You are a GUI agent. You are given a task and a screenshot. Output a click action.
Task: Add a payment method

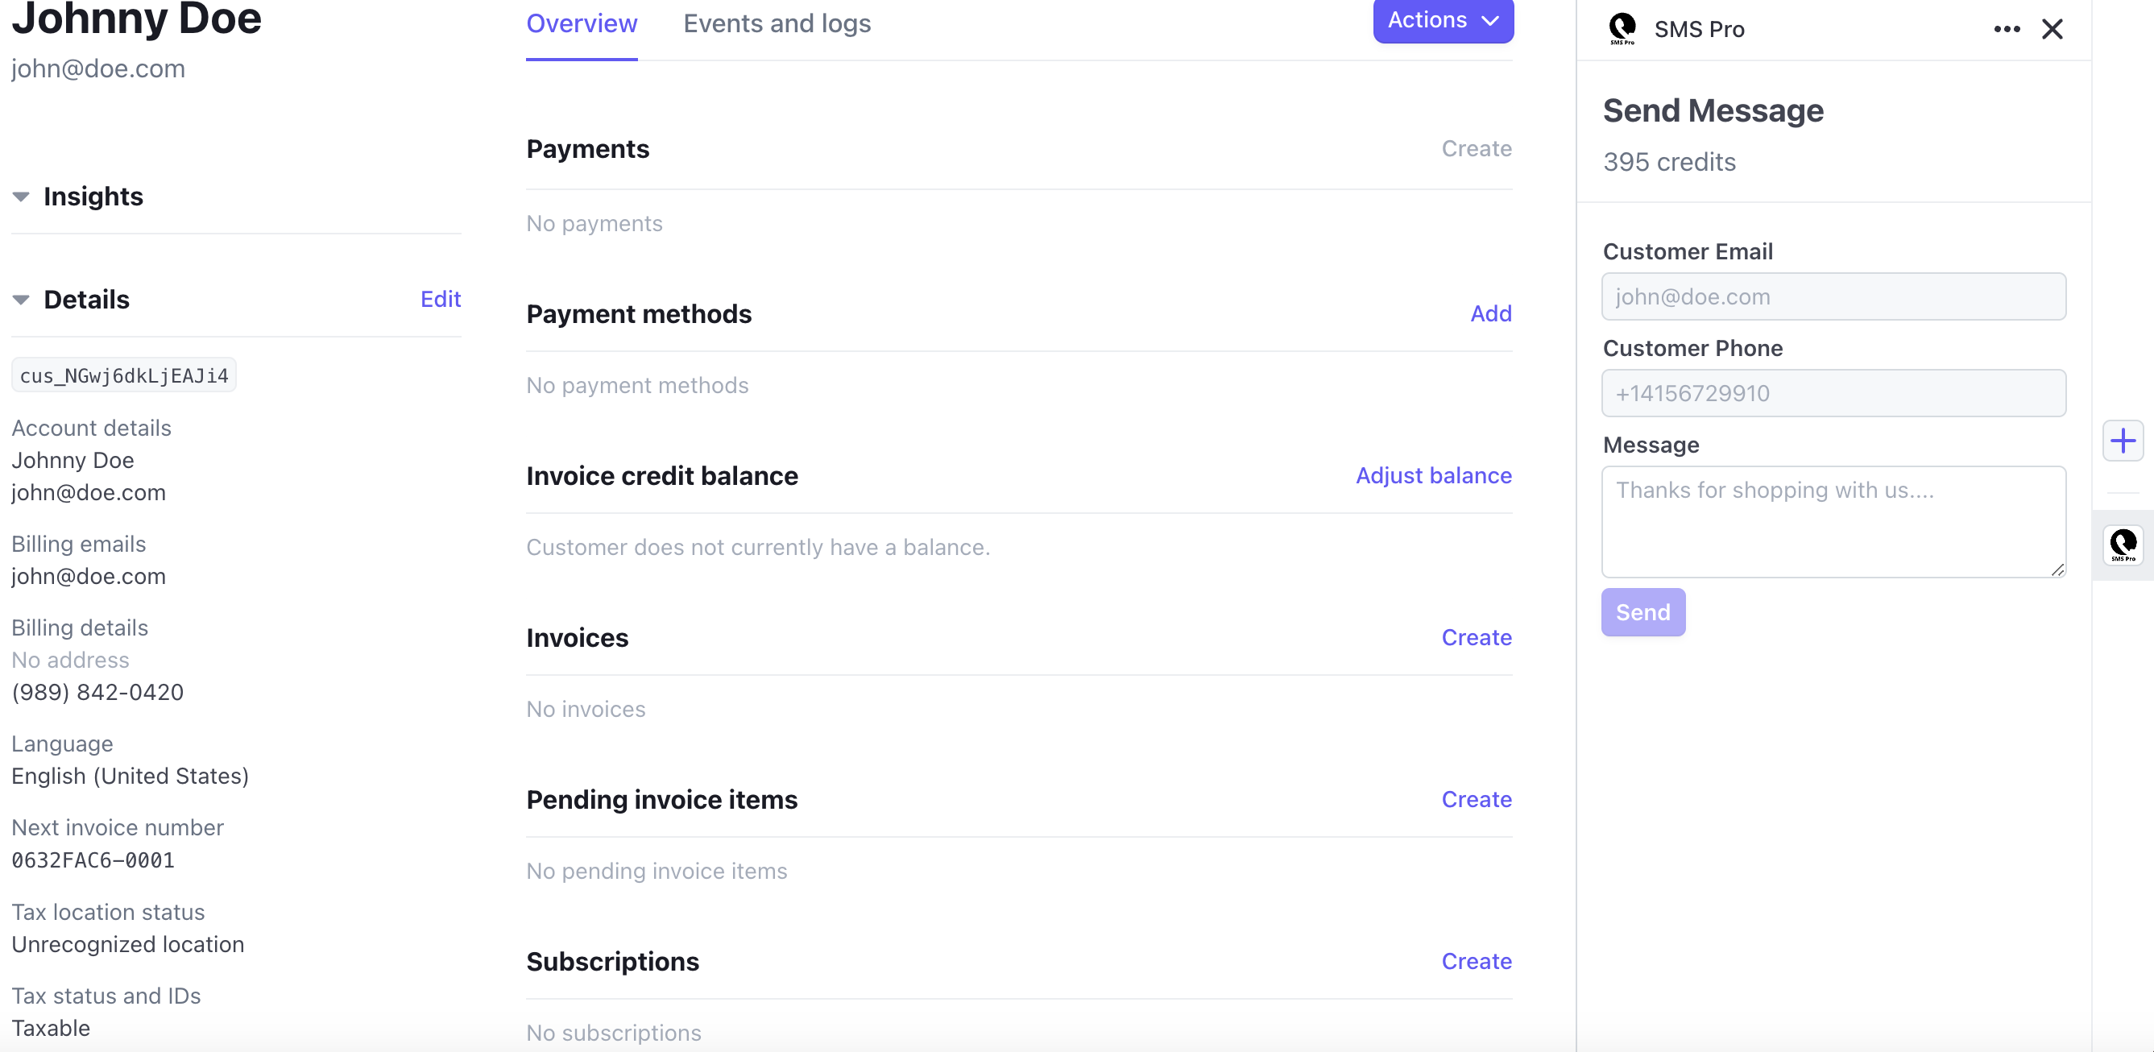[x=1491, y=313]
